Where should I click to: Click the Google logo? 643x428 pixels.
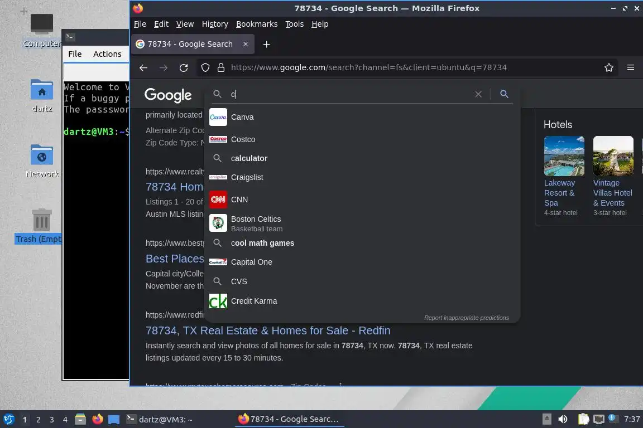pyautogui.click(x=167, y=95)
